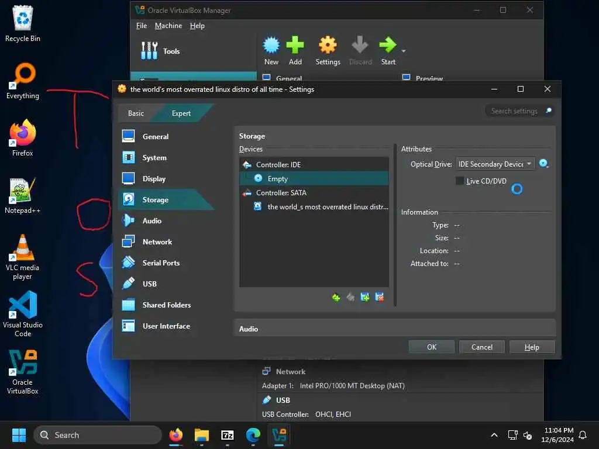This screenshot has width=599, height=449.
Task: Click the Audio section header in settings pane
Action: [x=248, y=329]
